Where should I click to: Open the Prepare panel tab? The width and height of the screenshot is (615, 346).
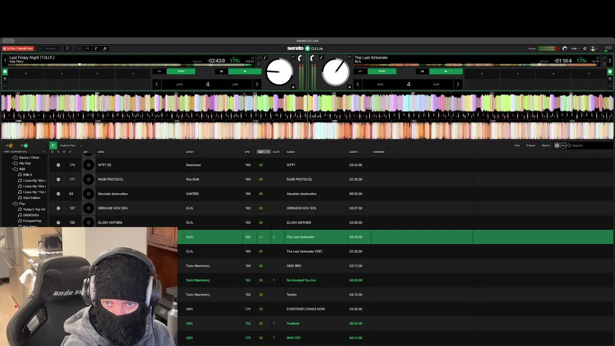coord(530,146)
